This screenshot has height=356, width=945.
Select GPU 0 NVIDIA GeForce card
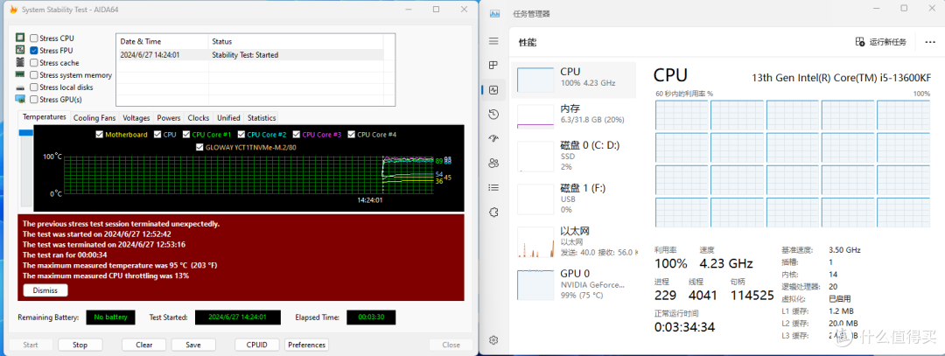pos(573,284)
